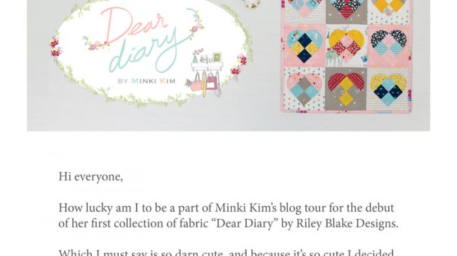Click the red flower bouquet on wreath left side
Screen dimensions: 457x256
55,48
